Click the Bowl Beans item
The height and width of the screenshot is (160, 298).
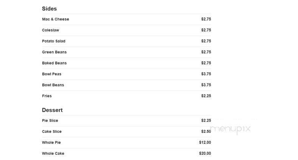[x=53, y=85]
